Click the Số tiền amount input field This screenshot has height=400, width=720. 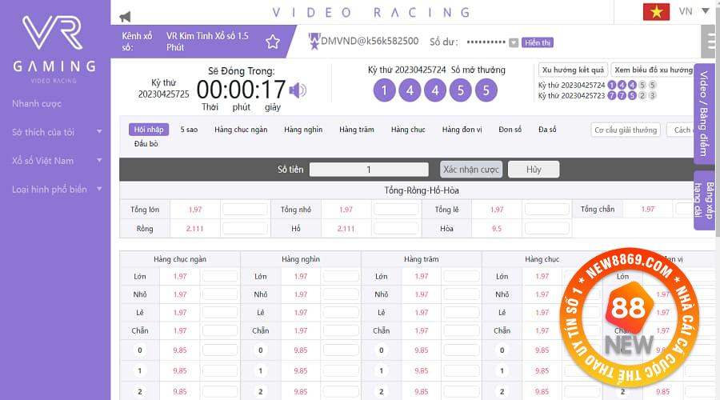tap(369, 170)
